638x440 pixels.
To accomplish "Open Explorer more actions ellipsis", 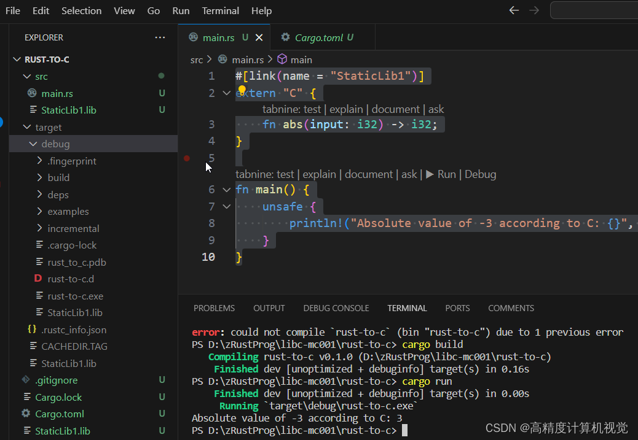I will (x=160, y=37).
